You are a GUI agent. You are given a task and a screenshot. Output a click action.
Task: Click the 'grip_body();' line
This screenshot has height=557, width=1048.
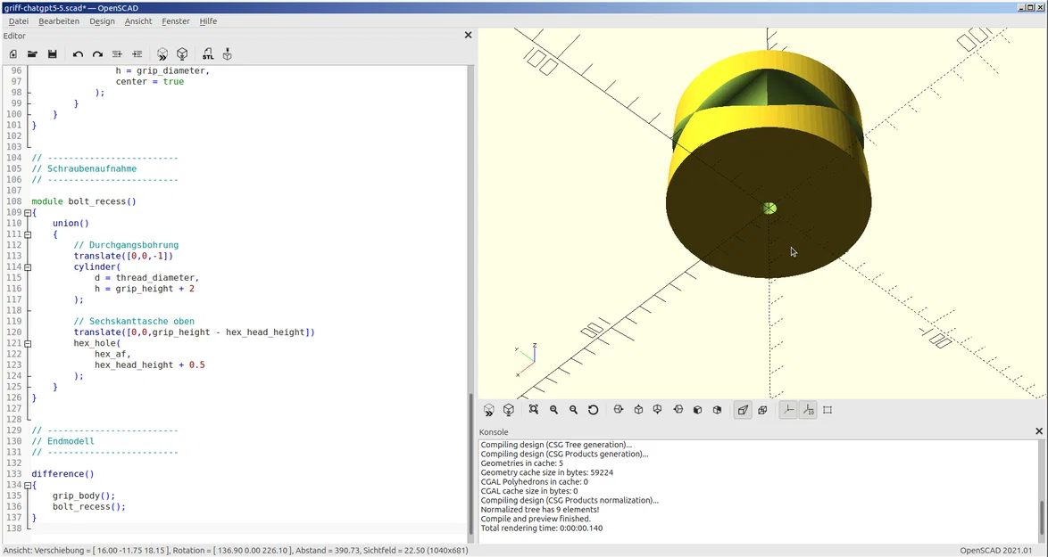(84, 496)
